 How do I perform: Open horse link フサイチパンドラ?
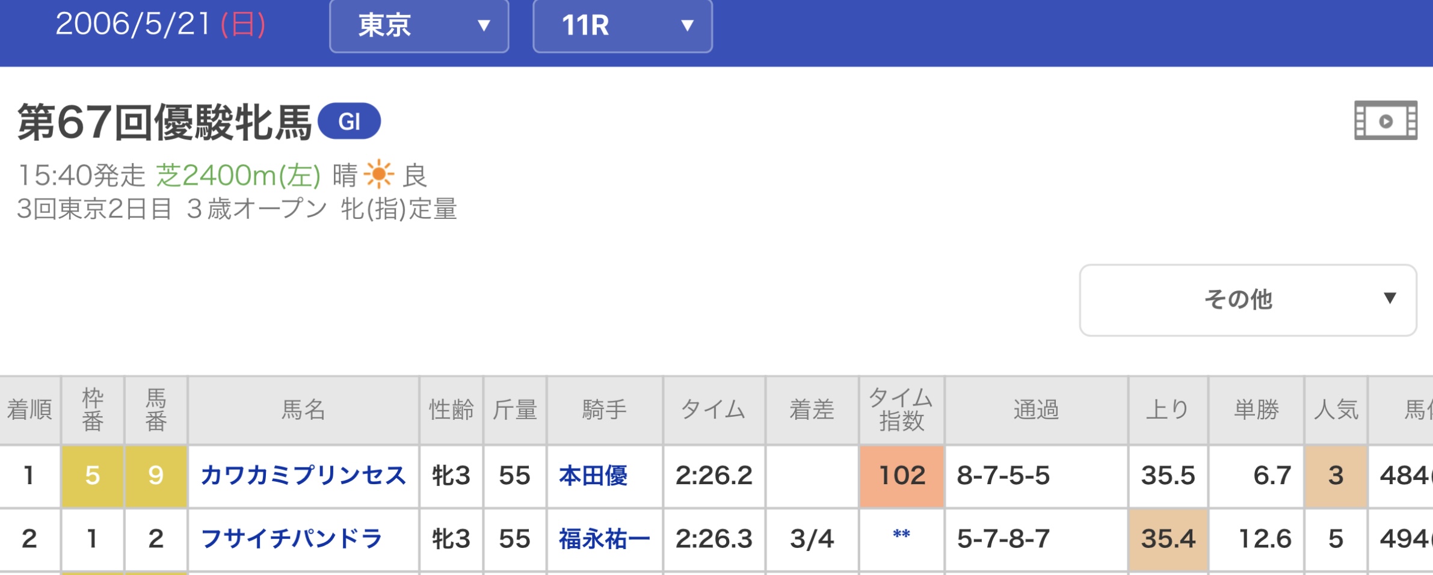[x=291, y=538]
